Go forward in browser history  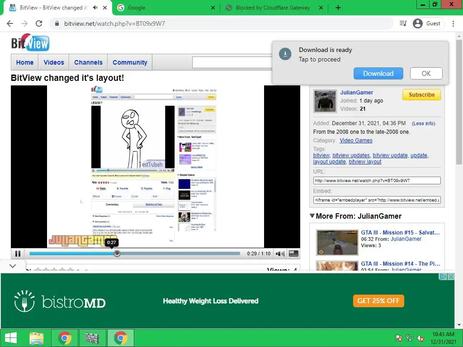[24, 23]
